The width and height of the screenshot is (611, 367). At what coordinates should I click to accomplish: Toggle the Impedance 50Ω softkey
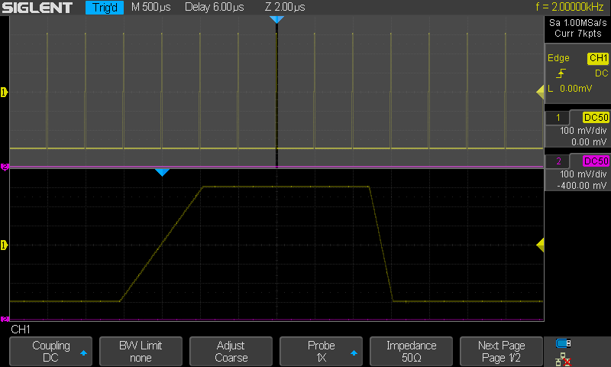click(411, 352)
